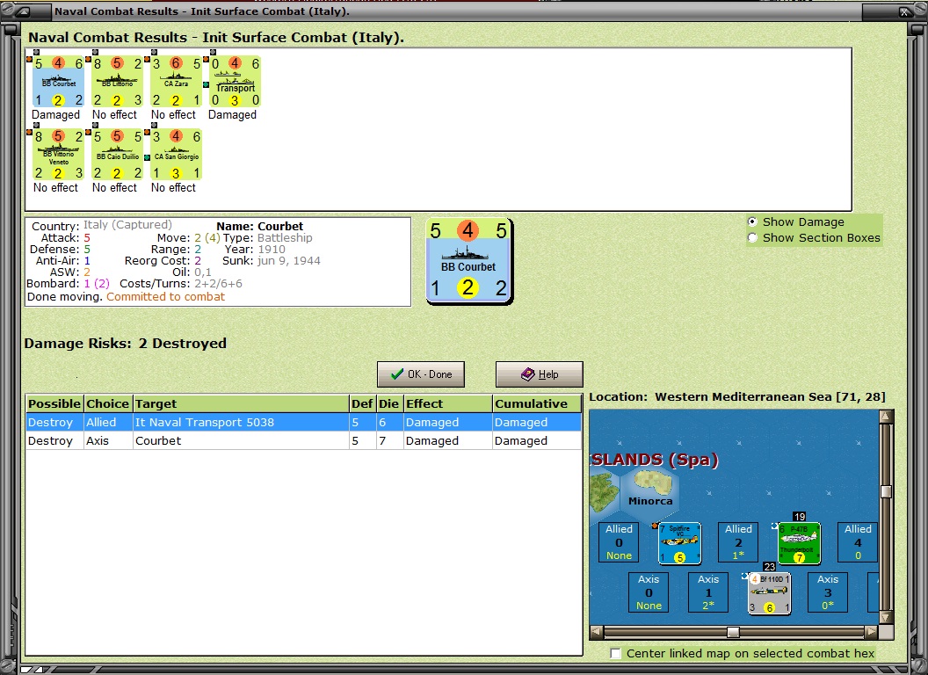Click the Allied 4 section box
928x675 pixels.
coord(858,541)
